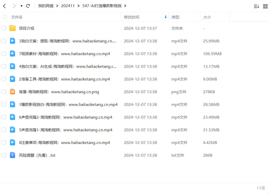Expand chevron after 547-AI打造爆款影视独 breadcrumb
269x194 pixels.
(125, 6)
